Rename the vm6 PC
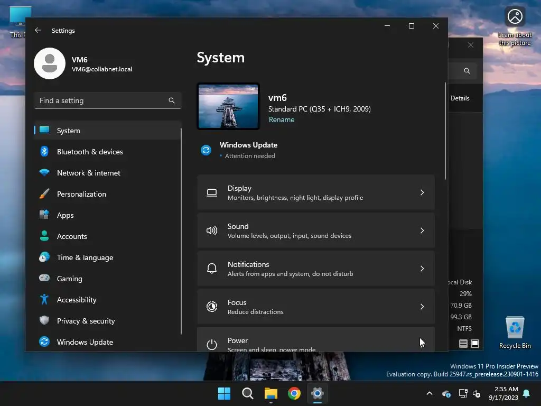The image size is (541, 406). tap(282, 119)
